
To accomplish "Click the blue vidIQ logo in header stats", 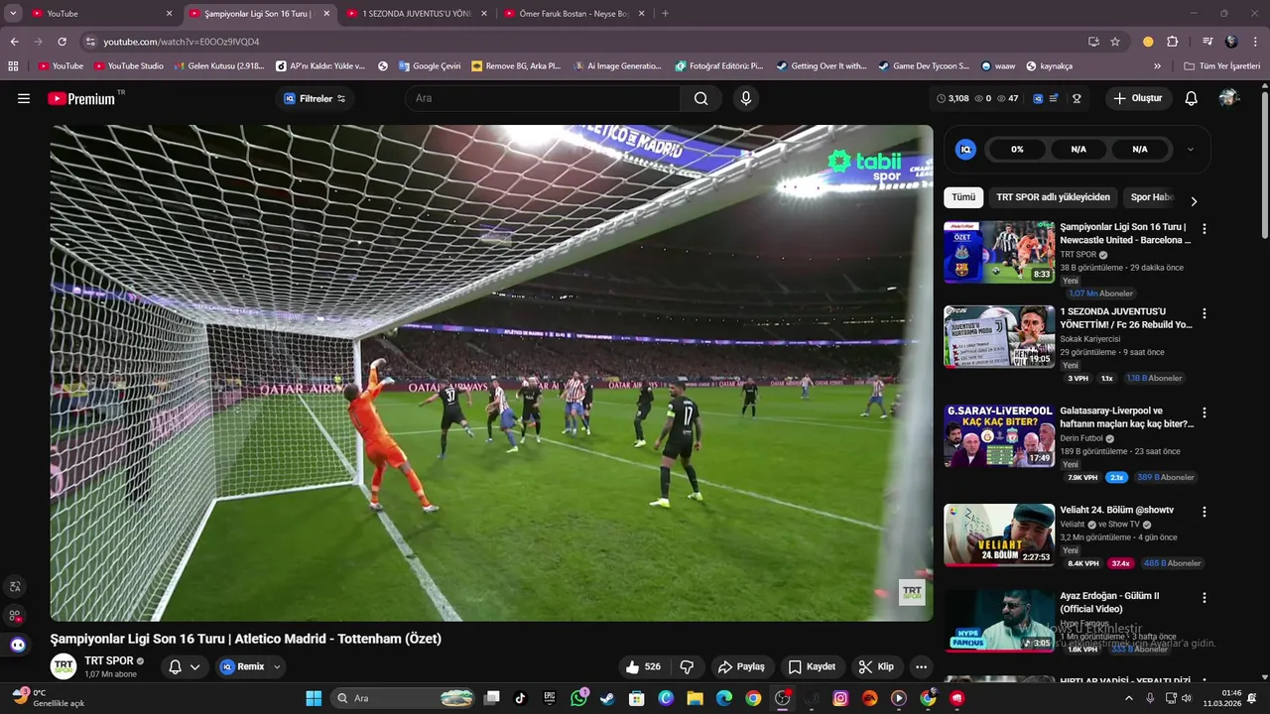I will (x=1037, y=98).
